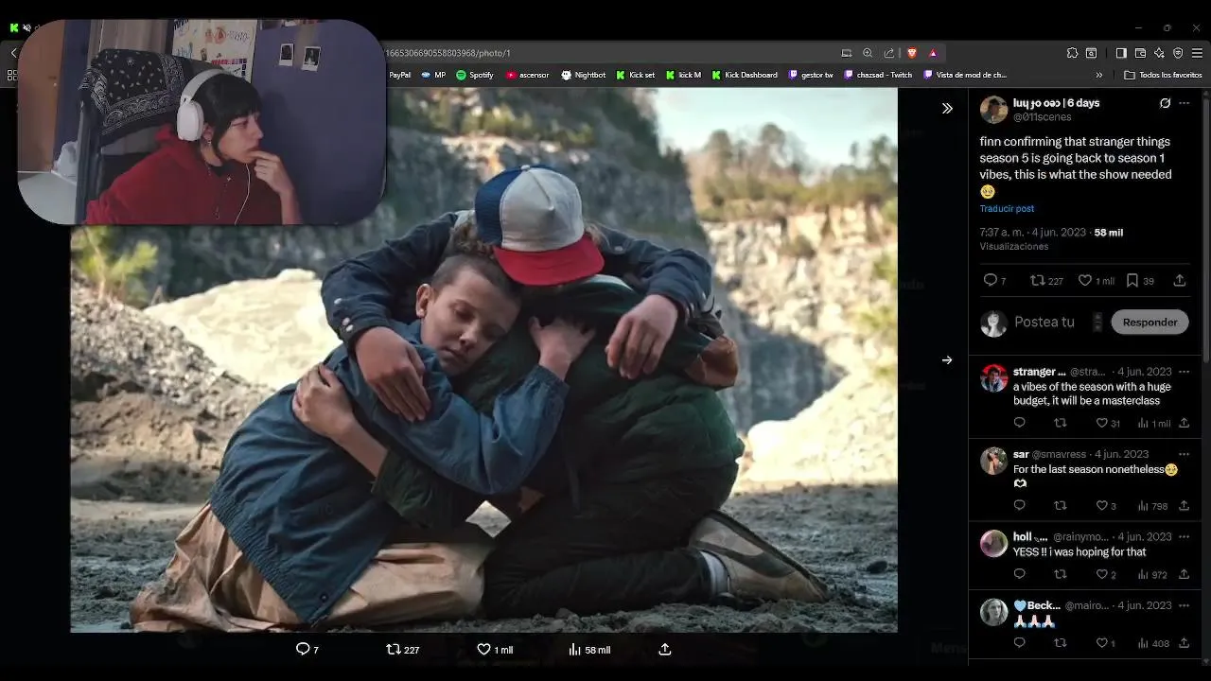The image size is (1211, 681).
Task: Click the Responder button
Action: [x=1150, y=322]
